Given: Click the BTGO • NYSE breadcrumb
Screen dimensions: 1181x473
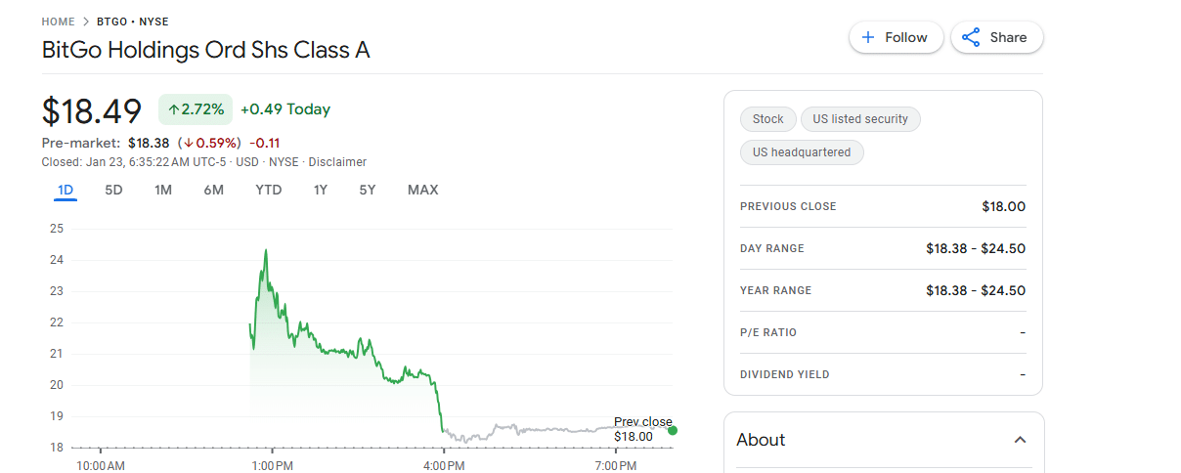Looking at the screenshot, I should point(132,21).
